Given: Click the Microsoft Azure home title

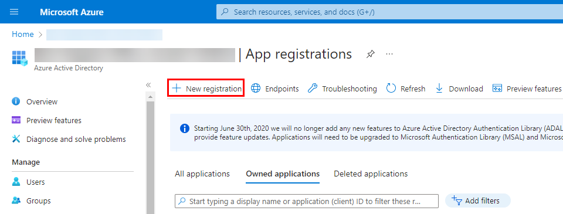Looking at the screenshot, I should point(72,12).
